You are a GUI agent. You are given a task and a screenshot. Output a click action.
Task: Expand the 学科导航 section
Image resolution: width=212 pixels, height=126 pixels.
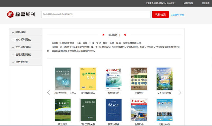click(25, 32)
